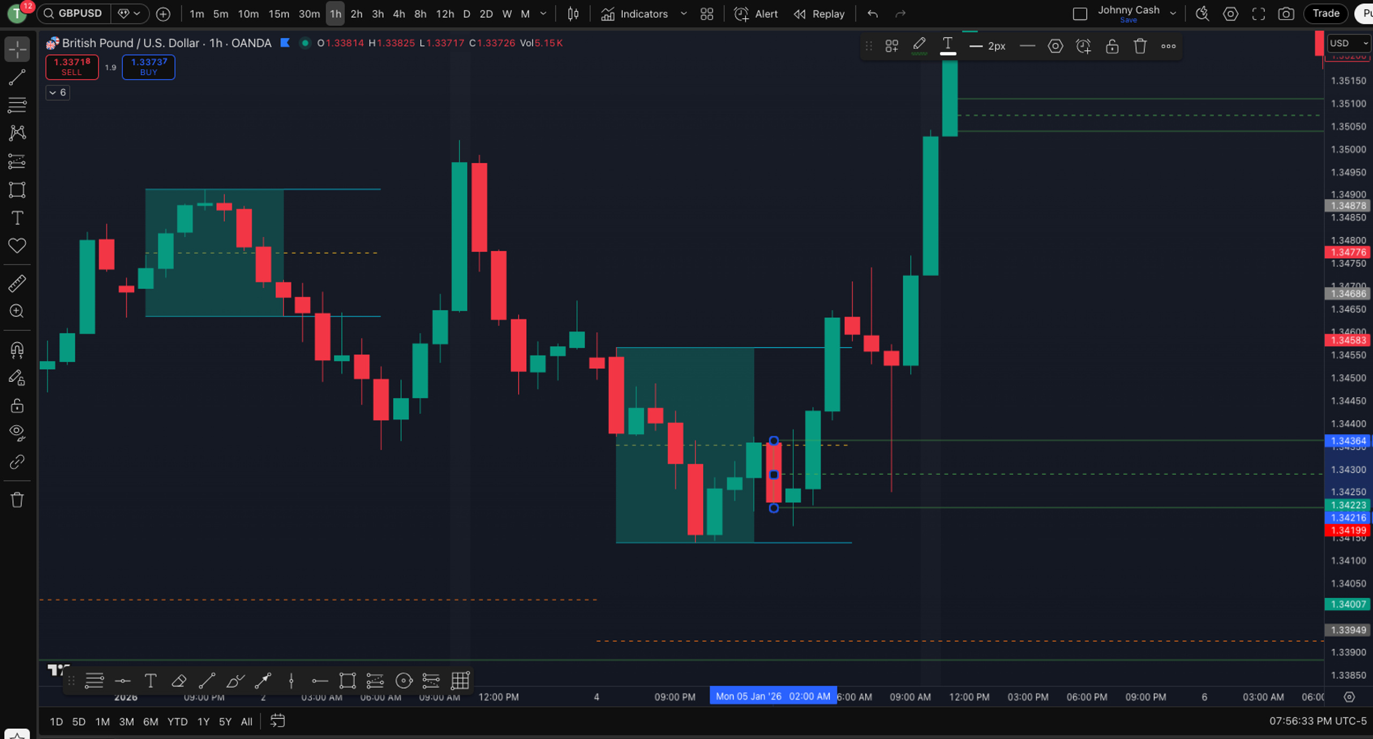Pick the trend line tool in left sidebar

click(x=17, y=77)
